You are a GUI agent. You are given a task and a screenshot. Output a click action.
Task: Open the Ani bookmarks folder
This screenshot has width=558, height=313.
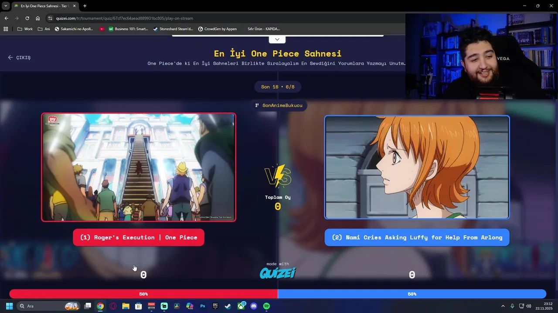(44, 29)
